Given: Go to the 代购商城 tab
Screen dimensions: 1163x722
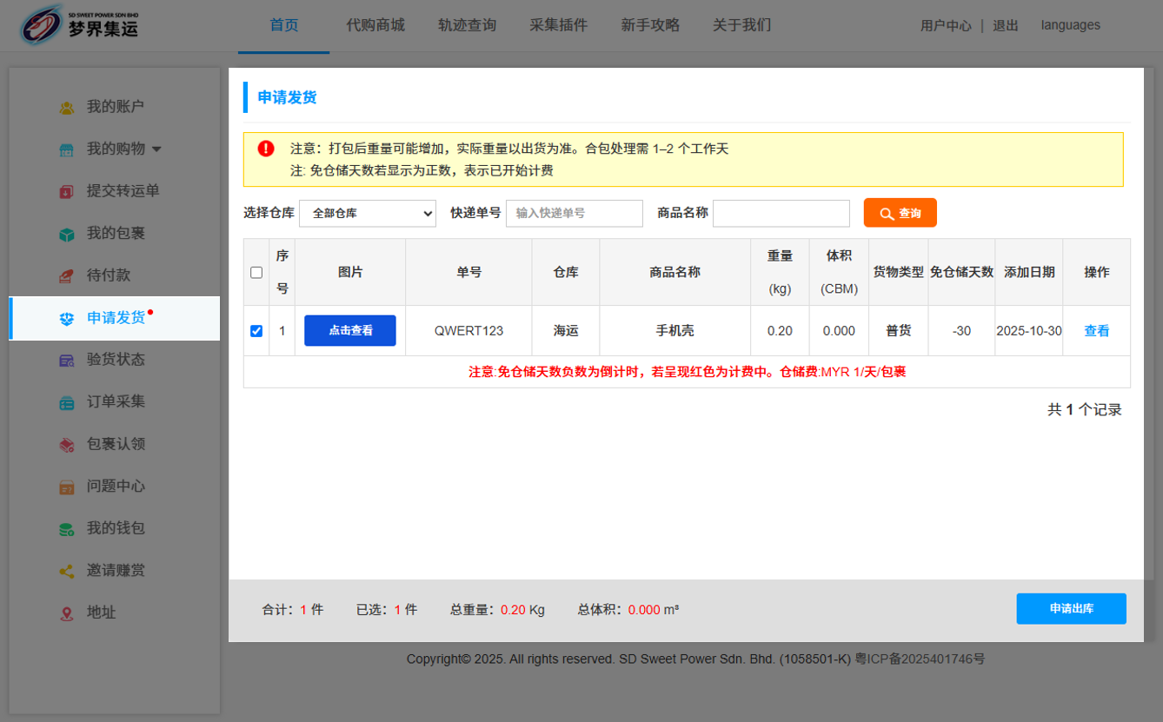Looking at the screenshot, I should pos(375,25).
